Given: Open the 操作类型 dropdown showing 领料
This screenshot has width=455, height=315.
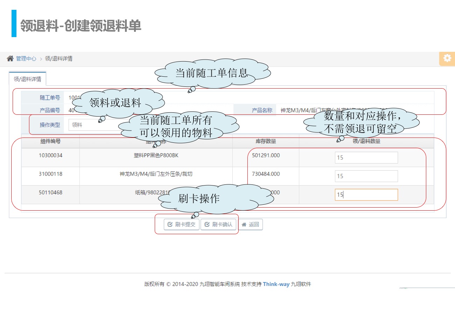Looking at the screenshot, I should 93,125.
